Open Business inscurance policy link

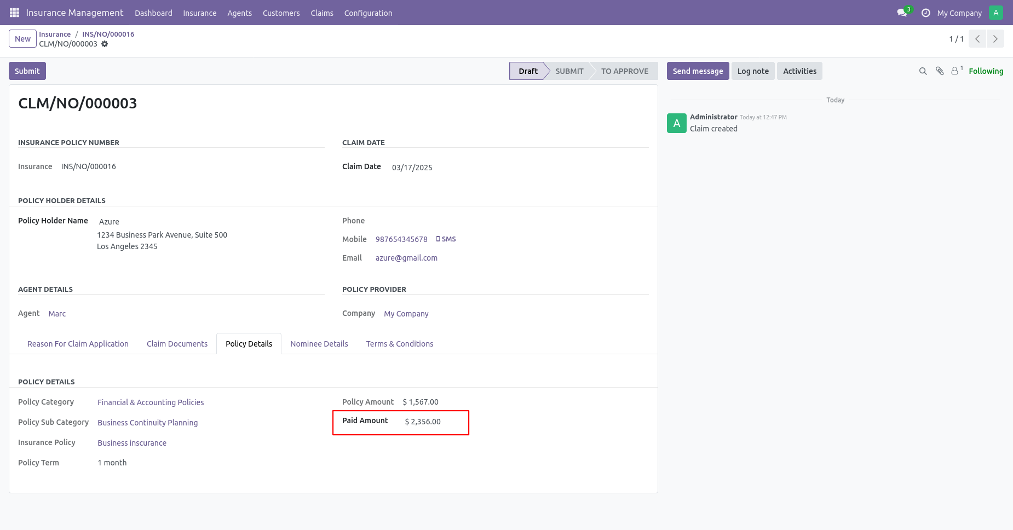point(132,443)
